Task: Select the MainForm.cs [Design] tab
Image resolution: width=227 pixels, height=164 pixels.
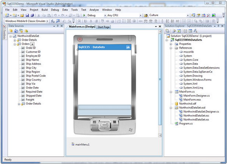Action: (x=82, y=27)
